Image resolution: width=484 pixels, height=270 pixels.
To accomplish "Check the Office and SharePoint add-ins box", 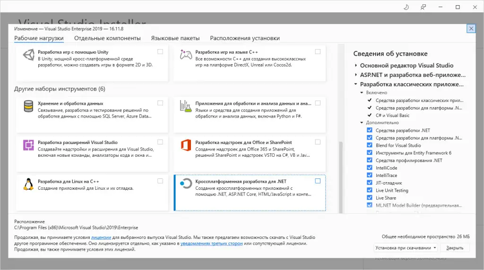I will click(x=318, y=142).
